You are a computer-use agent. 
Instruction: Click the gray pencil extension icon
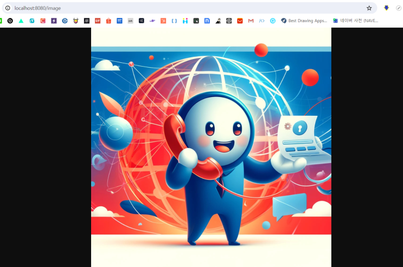coord(399,8)
